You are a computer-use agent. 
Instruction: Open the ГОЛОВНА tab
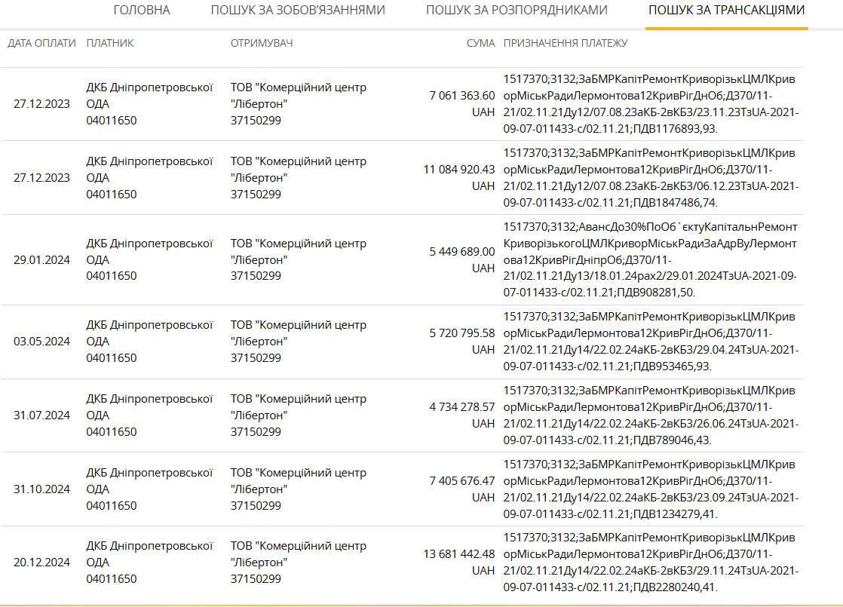tap(142, 11)
